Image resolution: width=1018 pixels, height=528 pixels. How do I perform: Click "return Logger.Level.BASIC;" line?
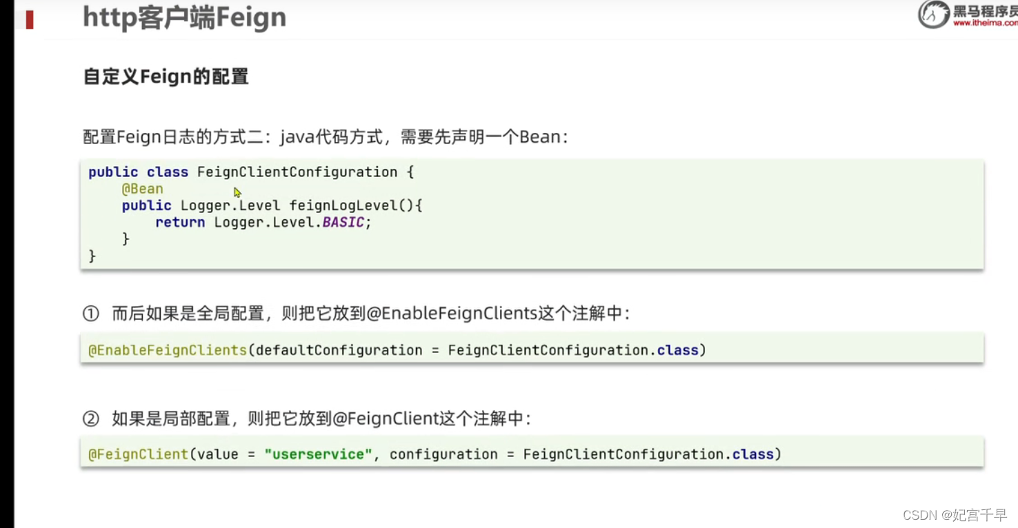(263, 222)
